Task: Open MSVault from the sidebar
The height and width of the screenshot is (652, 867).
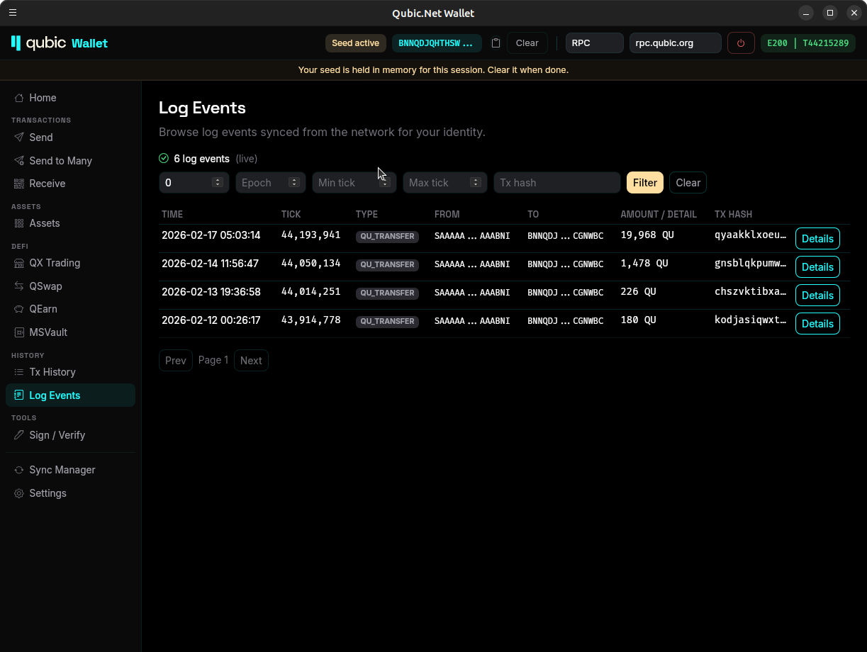Action: click(48, 332)
